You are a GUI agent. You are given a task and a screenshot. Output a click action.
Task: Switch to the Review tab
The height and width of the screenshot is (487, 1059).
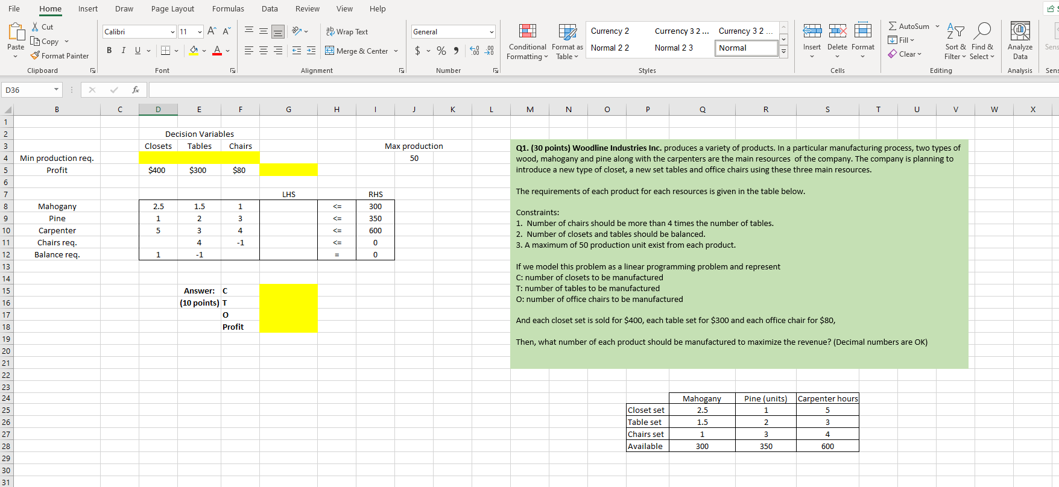click(x=308, y=8)
